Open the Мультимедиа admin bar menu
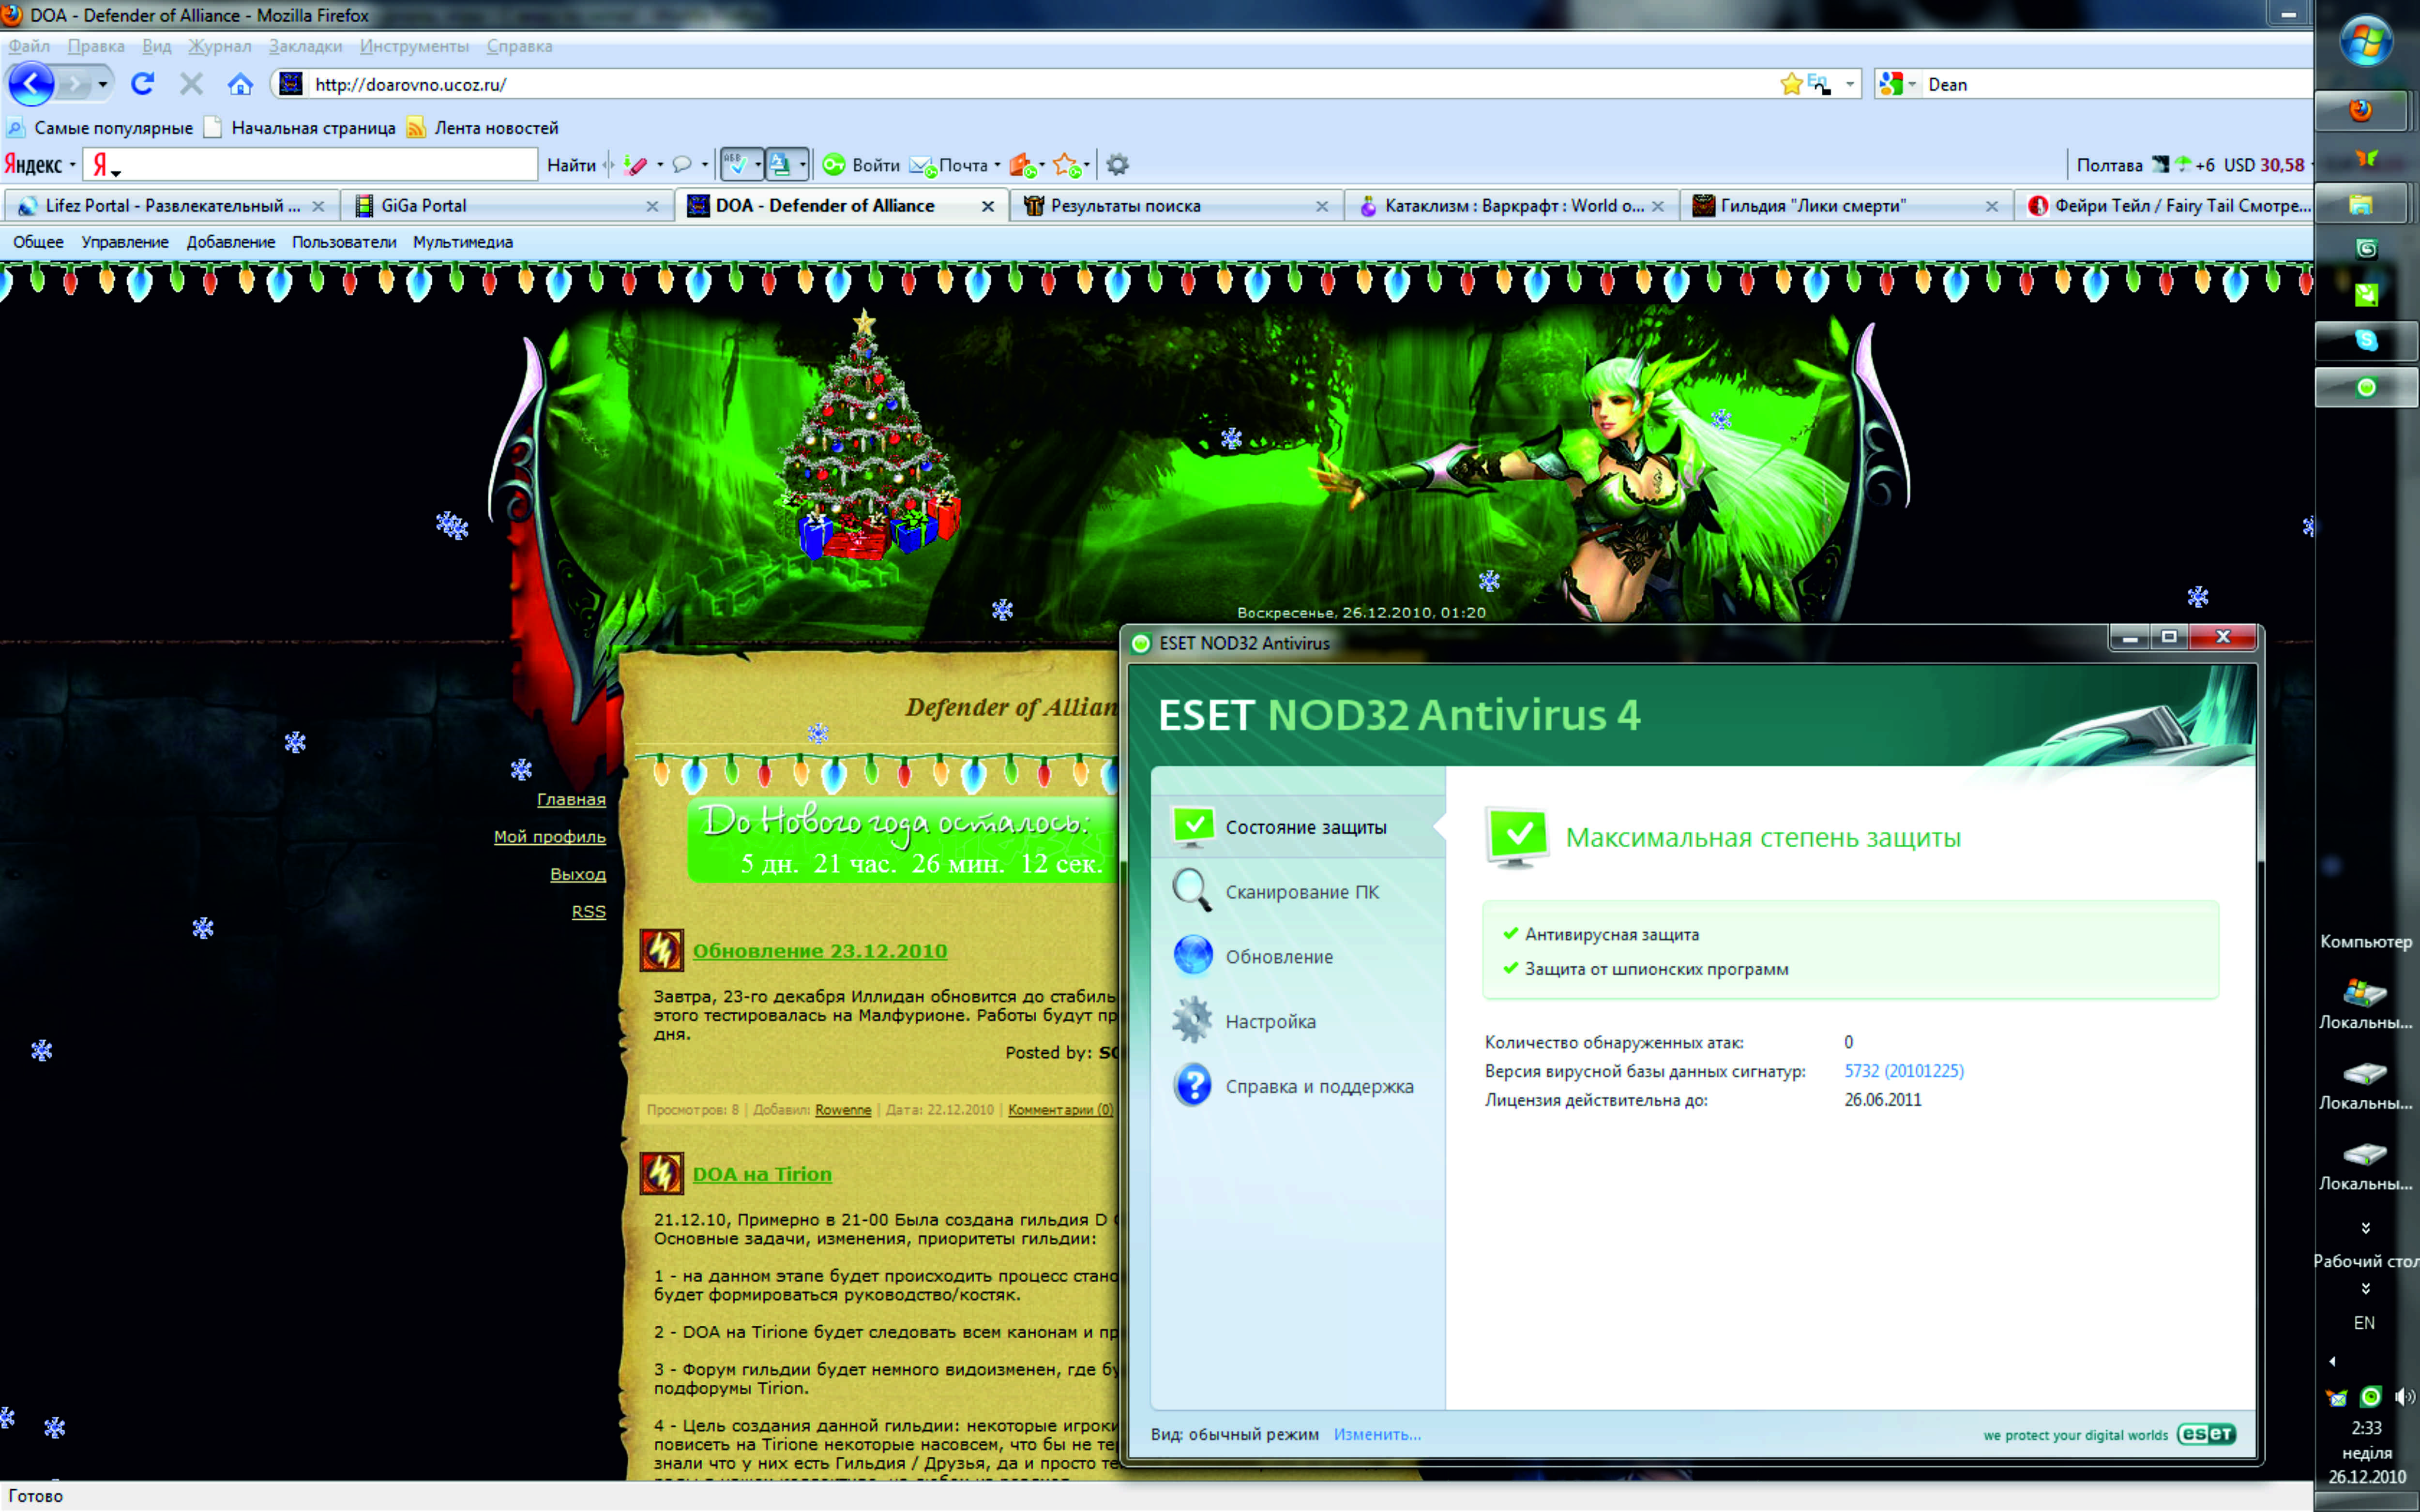The height and width of the screenshot is (1512, 2420). [x=463, y=242]
